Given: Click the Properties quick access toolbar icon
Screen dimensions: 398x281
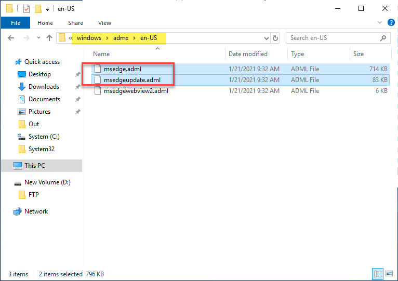Looking at the screenshot, I should pos(26,9).
